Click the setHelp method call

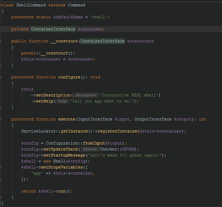pyautogui.click(x=44, y=101)
